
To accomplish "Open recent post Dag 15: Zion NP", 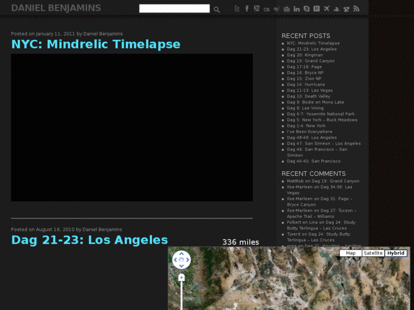I will click(x=304, y=78).
